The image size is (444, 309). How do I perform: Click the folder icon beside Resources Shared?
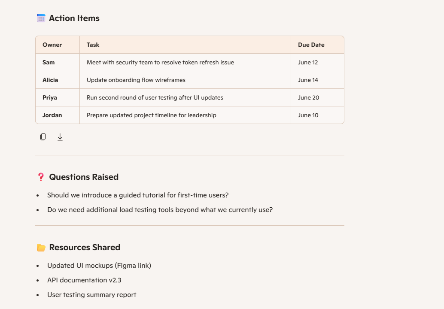click(x=41, y=248)
